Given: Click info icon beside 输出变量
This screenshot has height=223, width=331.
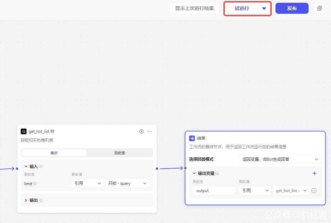Looking at the screenshot, I should (217, 173).
